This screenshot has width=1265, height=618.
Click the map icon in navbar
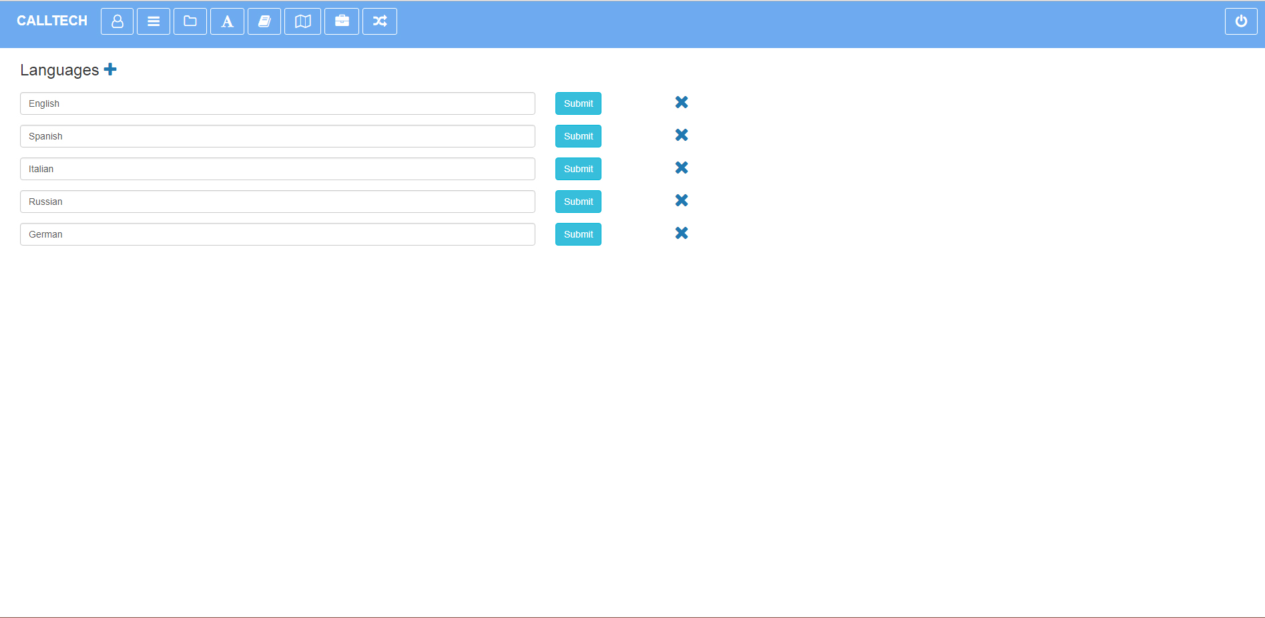click(302, 21)
